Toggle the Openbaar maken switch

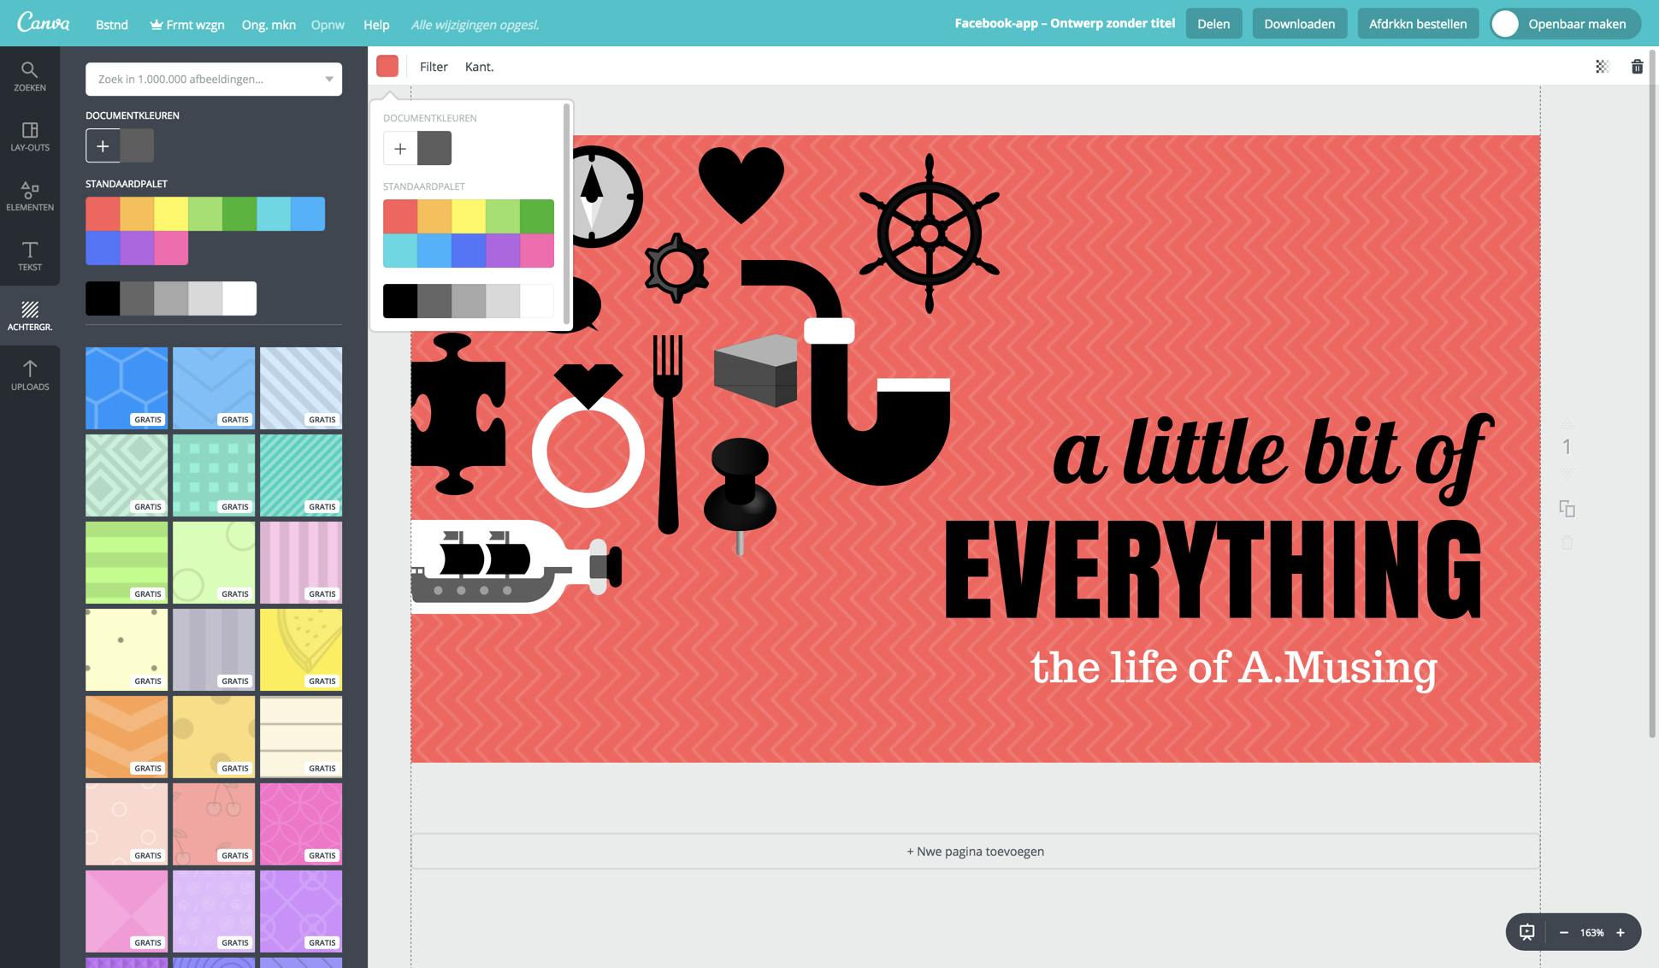pos(1506,24)
